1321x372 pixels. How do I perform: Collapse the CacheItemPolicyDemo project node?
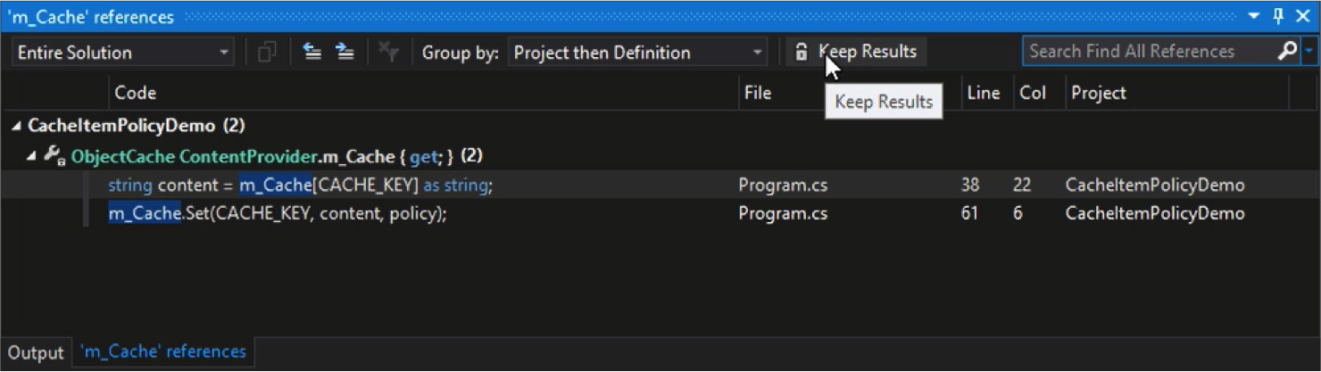pos(16,126)
